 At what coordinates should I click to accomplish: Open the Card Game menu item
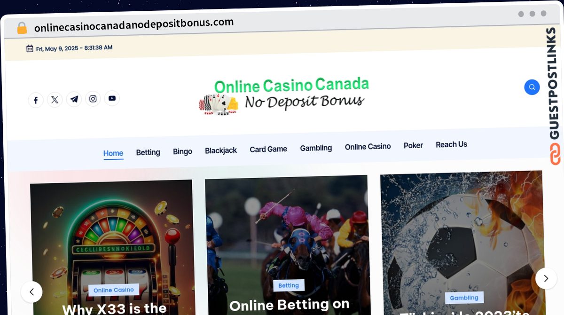[268, 149]
